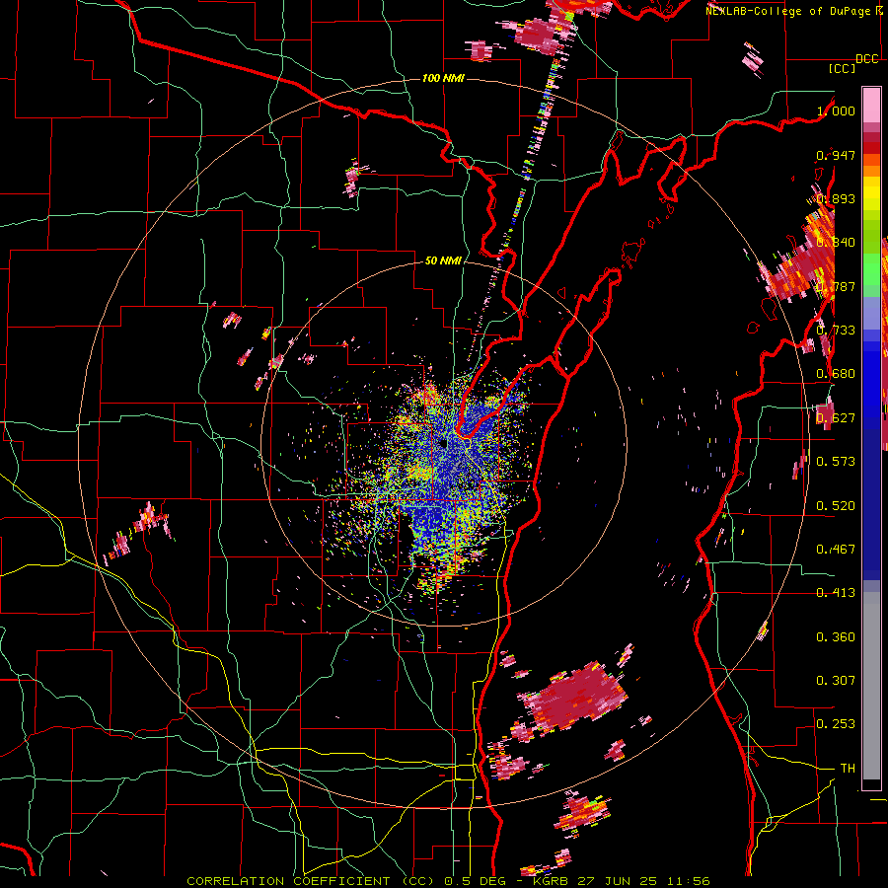
Task: Click the TH threshold label on the scale
Action: (848, 769)
